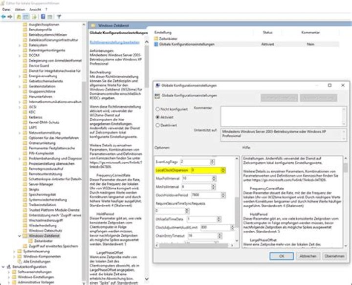Click the Up one level folder icon
The width and height of the screenshot is (352, 285).
click(19, 17)
